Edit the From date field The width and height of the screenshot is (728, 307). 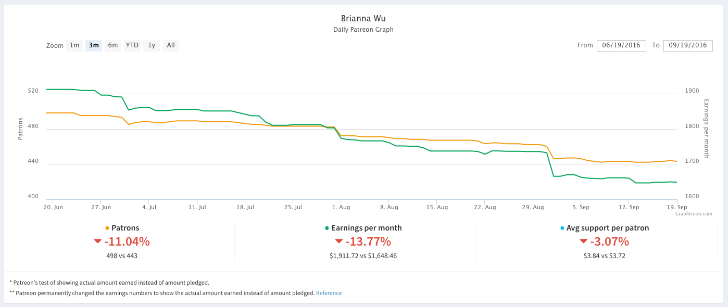click(x=621, y=45)
